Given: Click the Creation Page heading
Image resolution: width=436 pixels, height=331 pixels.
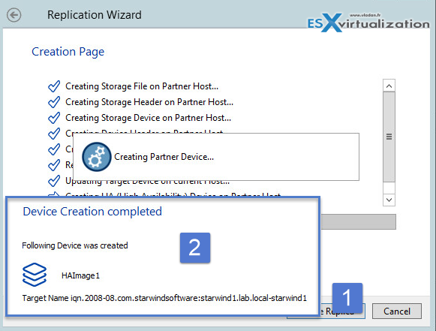Looking at the screenshot, I should tap(68, 52).
